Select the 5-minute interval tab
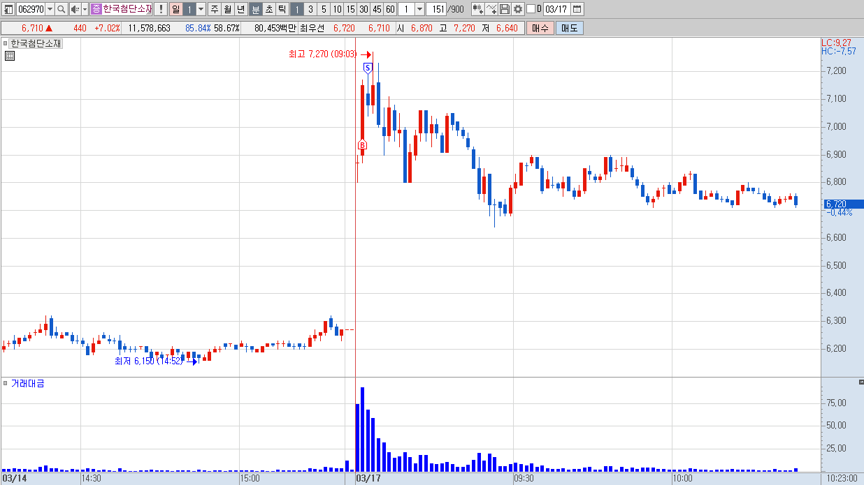 pos(324,9)
